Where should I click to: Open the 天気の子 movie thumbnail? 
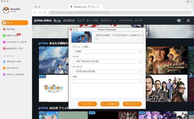(x=53, y=60)
